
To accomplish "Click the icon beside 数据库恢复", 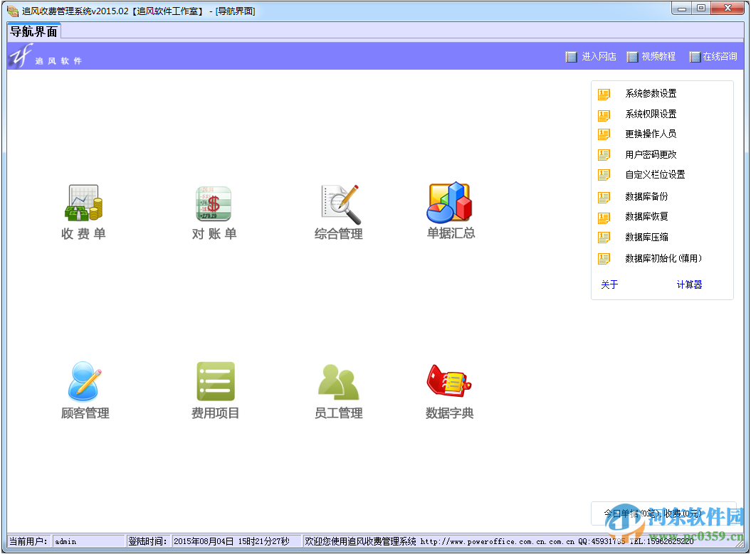I will coord(604,218).
